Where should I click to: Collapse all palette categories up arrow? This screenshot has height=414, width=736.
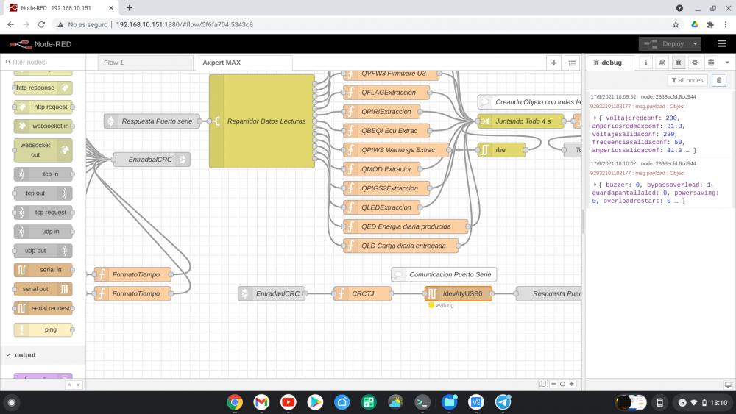69,385
